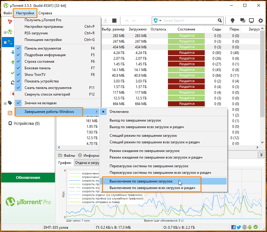This screenshot has width=267, height=232.
Task: Click the Labels tag icon in the sidebar
Action: [x=10, y=103]
